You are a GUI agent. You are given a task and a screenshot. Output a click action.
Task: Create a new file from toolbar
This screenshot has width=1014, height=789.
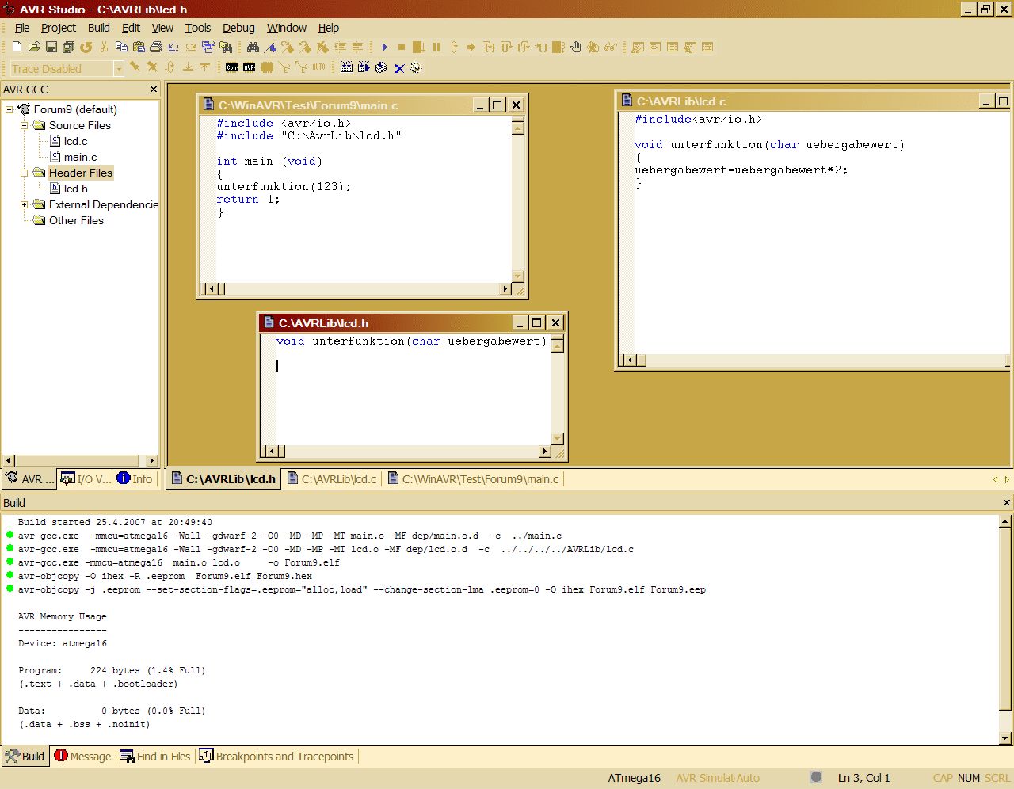pos(17,48)
